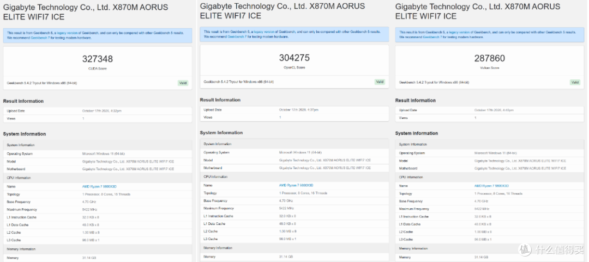The image size is (589, 262).
Task: Click 'Memory Information' row in OpenCL panel
Action: pos(294,248)
